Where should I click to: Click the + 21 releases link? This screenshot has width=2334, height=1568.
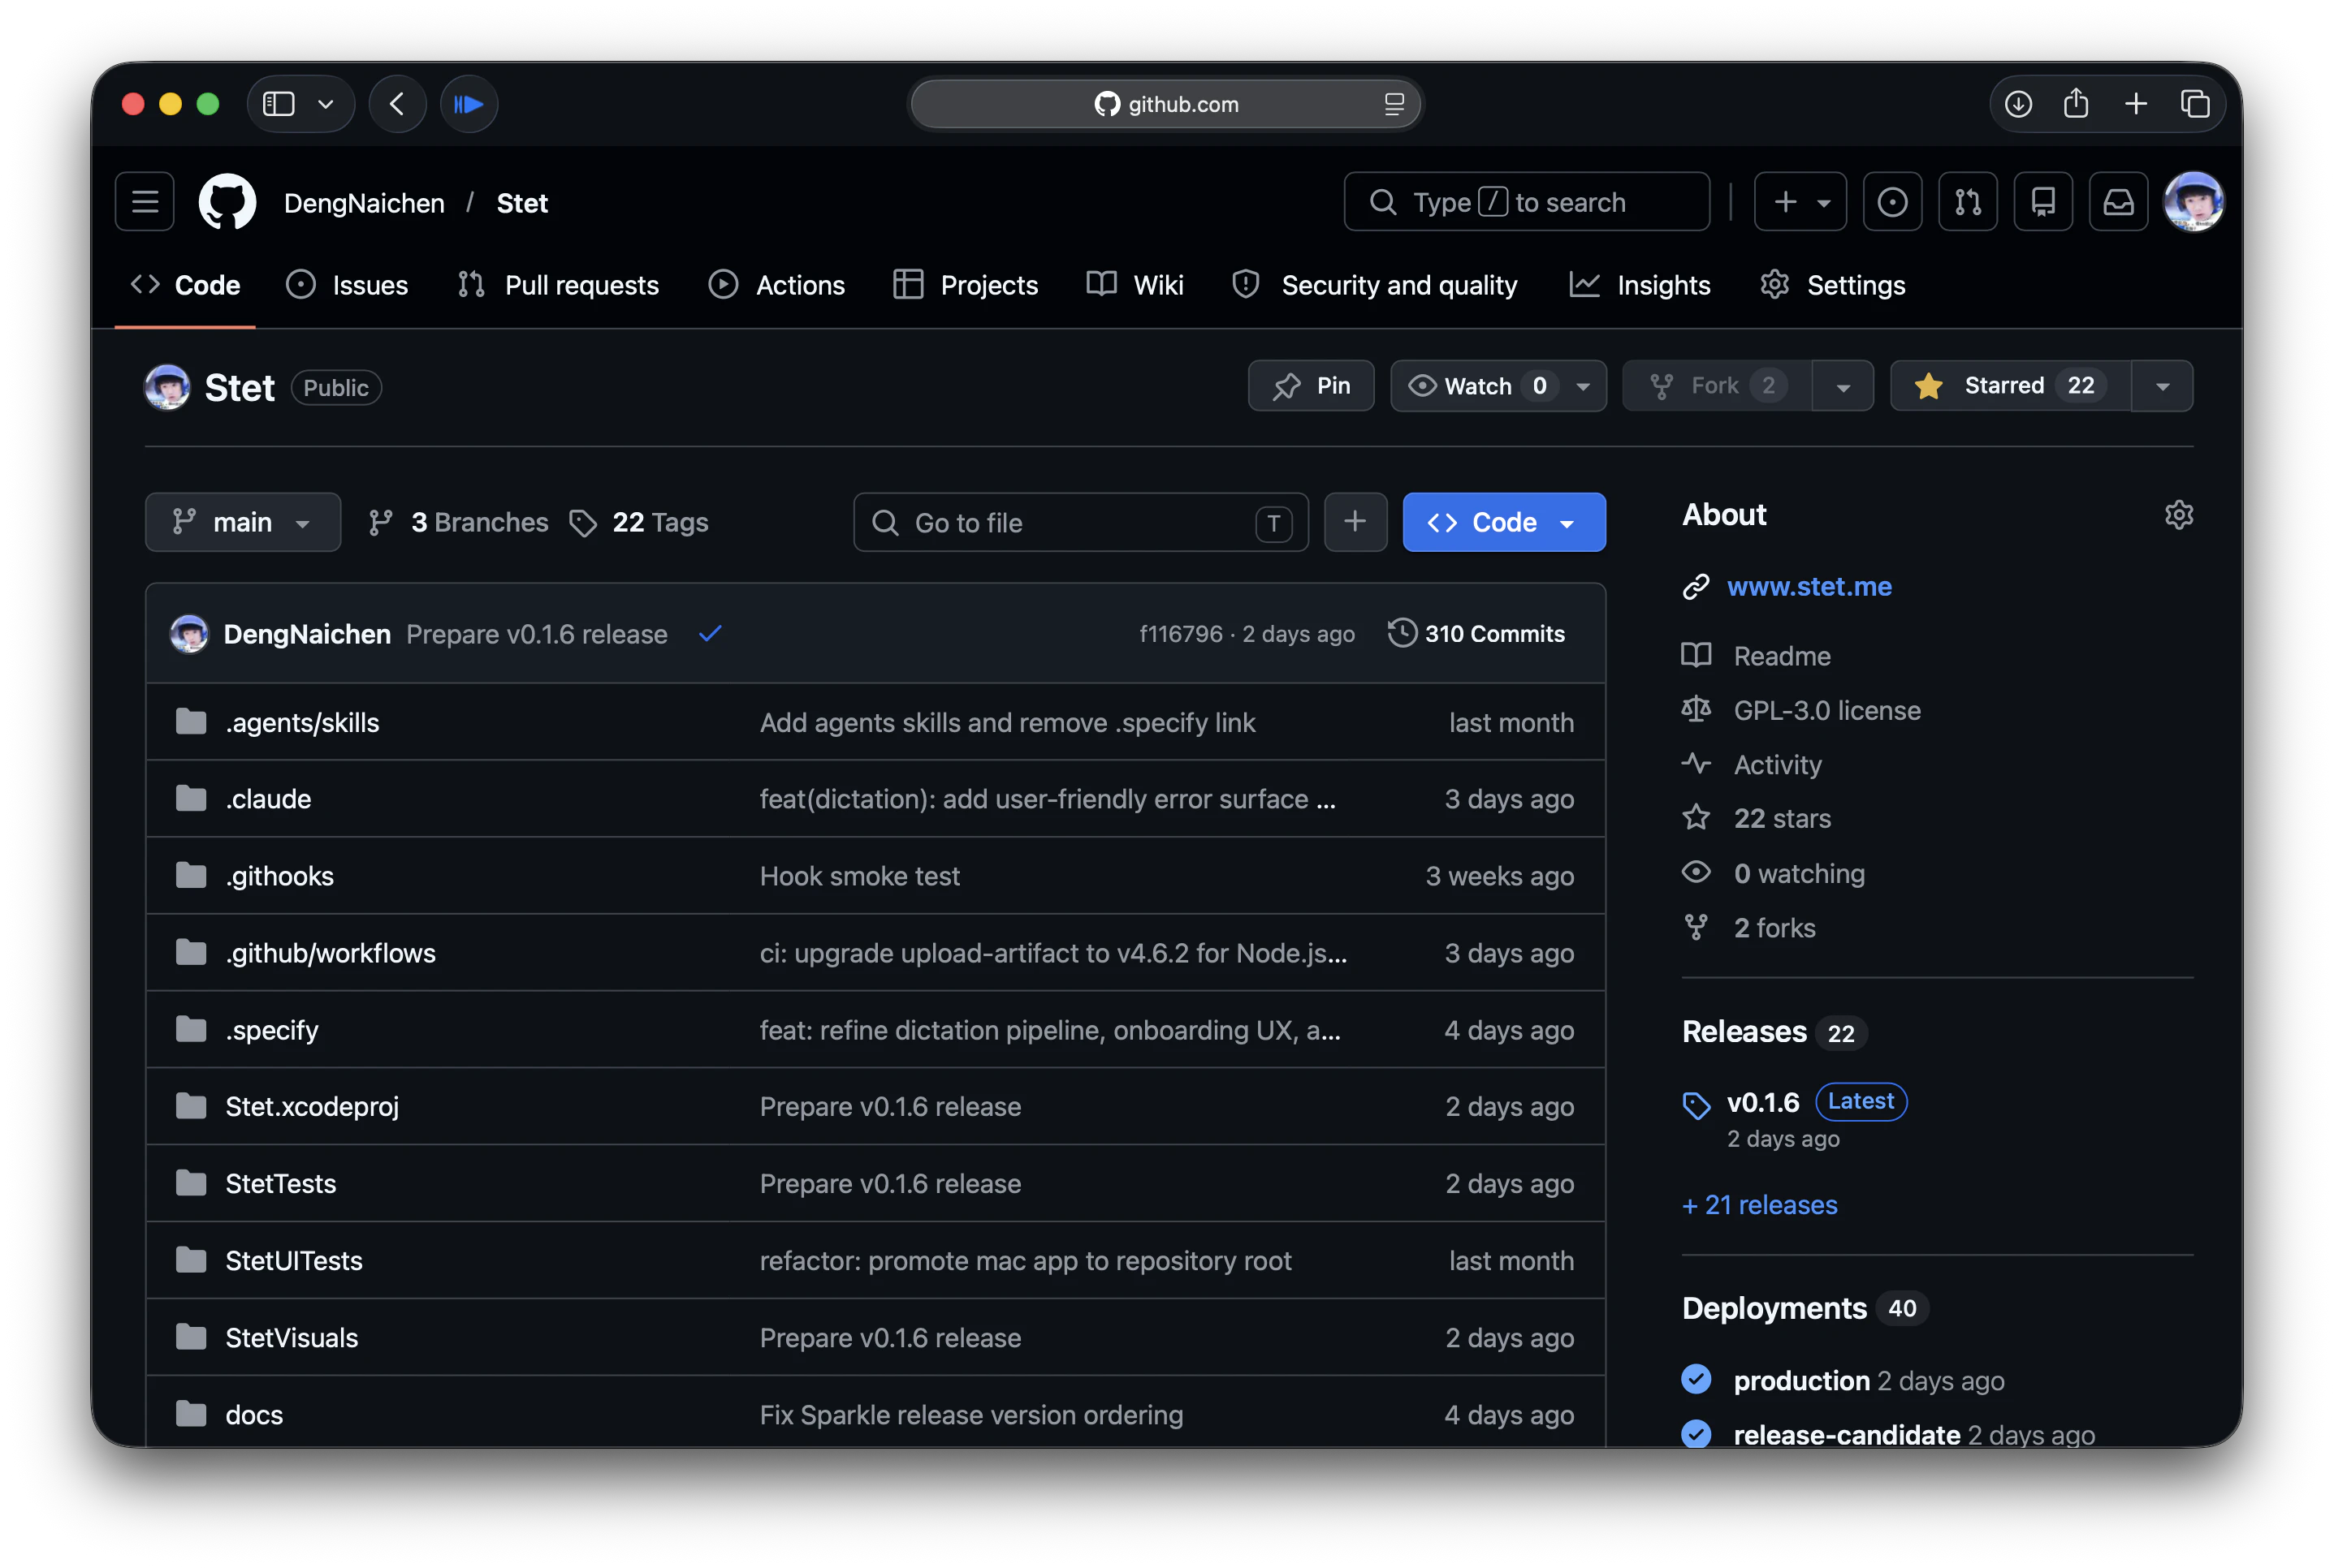1760,1205
